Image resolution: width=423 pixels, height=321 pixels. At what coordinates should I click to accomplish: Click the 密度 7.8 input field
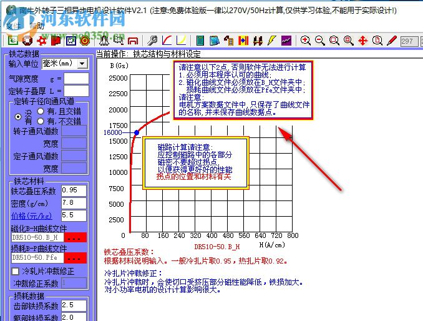pyautogui.click(x=74, y=203)
